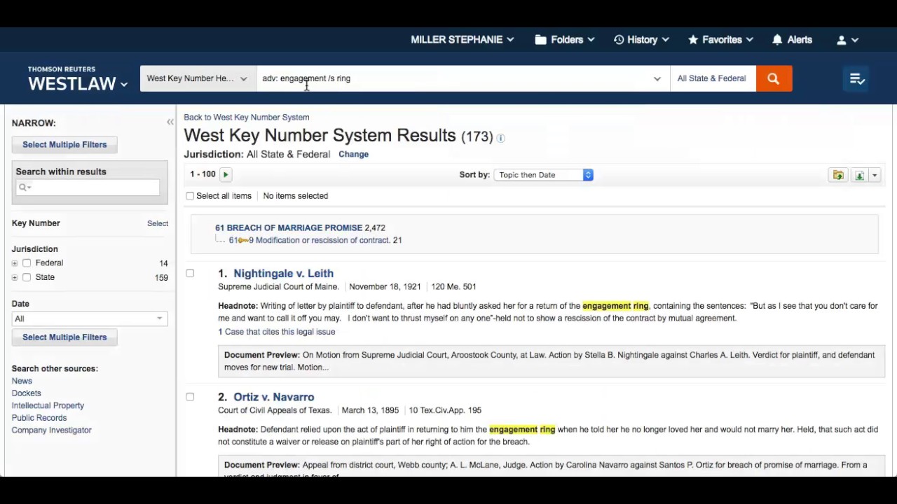The height and width of the screenshot is (504, 897).
Task: Open Ortiz v. Navarro case
Action: coord(273,397)
